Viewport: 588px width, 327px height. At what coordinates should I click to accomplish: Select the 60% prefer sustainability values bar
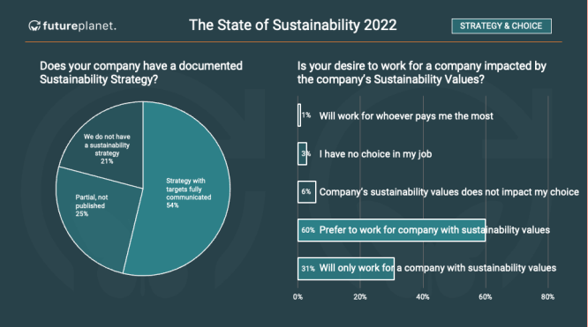(391, 230)
